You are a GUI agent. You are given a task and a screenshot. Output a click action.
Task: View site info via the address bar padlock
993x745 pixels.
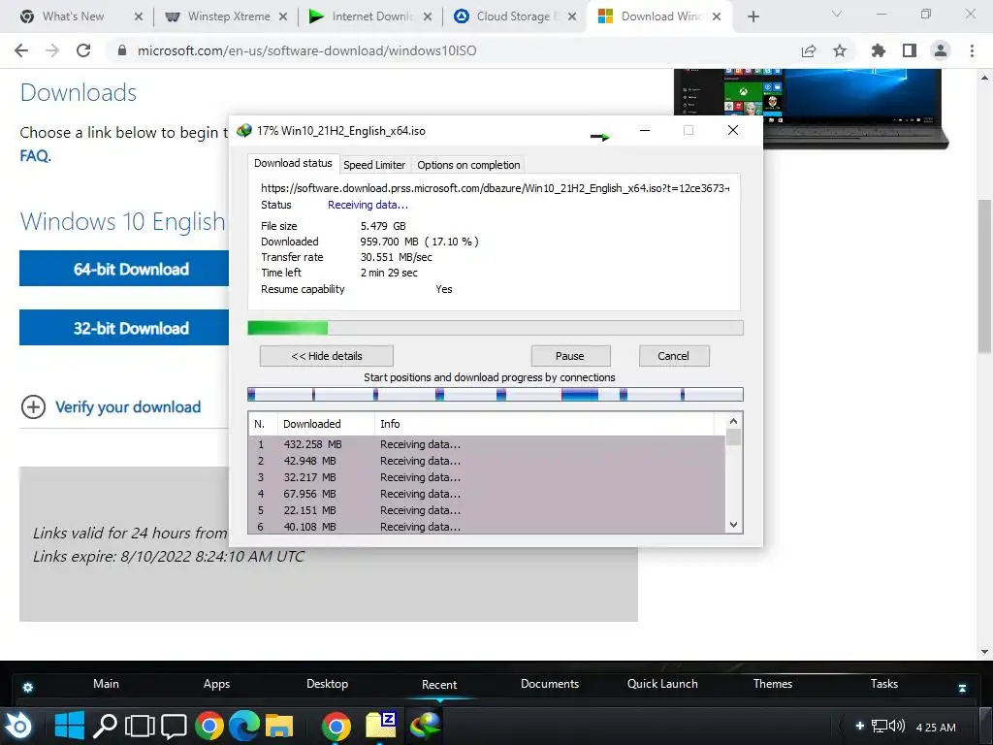tap(122, 50)
